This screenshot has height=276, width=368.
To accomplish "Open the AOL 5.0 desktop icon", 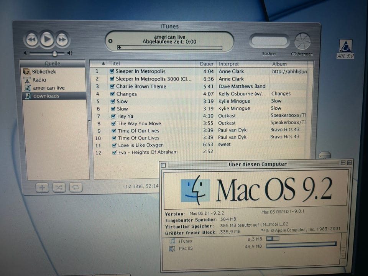I will (x=345, y=49).
